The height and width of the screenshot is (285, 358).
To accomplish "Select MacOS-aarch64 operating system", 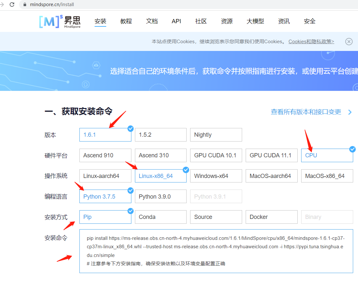I will 271,176.
